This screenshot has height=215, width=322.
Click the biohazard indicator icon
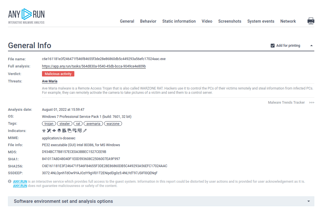tap(44, 131)
